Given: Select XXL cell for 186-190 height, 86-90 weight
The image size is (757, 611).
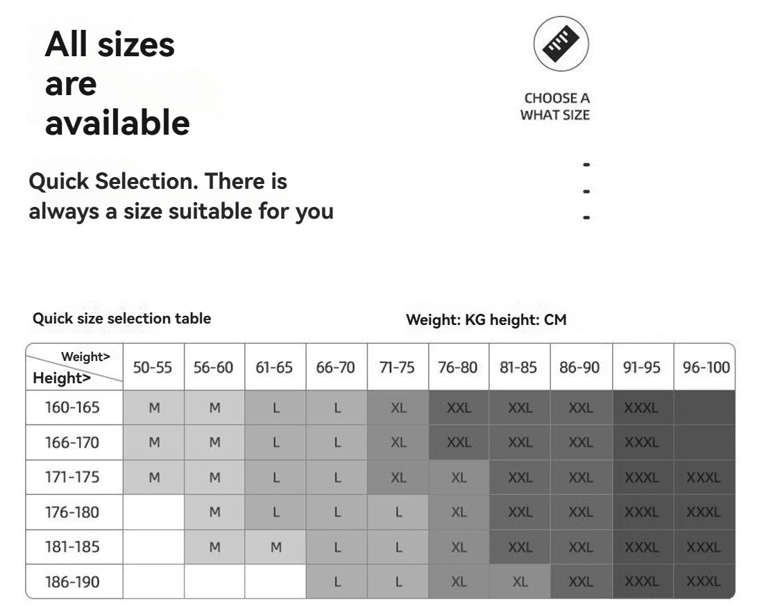Looking at the screenshot, I should pos(581,582).
